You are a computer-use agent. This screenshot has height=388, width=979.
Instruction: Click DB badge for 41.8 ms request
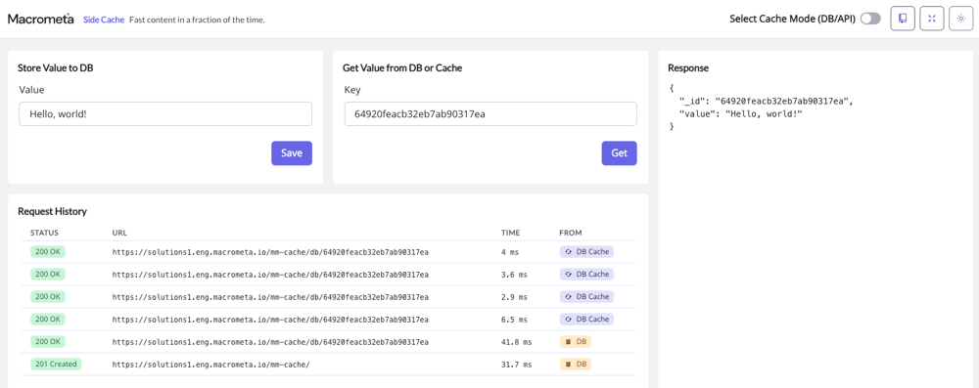575,342
